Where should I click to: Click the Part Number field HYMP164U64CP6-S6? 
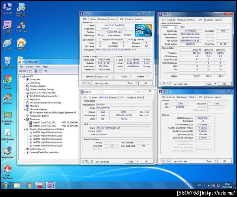click(x=190, y=41)
